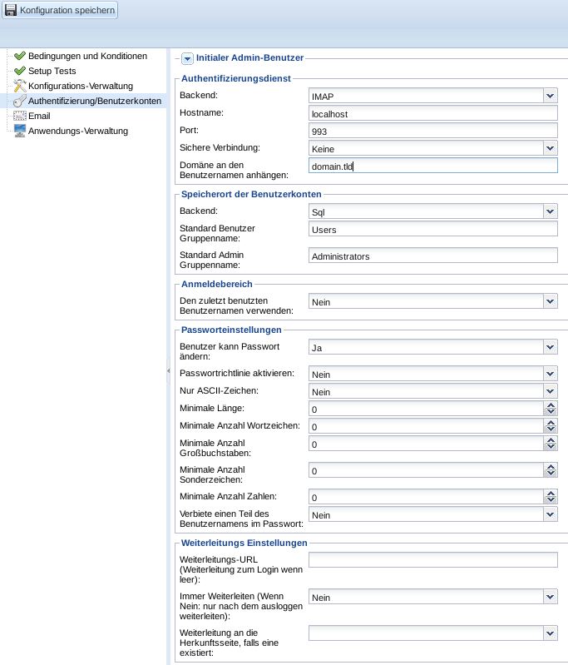This screenshot has width=568, height=665.
Task: Open the authentication Backend IMAP dropdown
Action: coord(550,96)
